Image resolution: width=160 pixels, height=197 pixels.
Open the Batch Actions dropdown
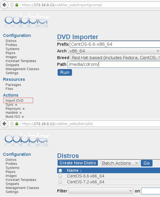pyautogui.click(x=120, y=163)
